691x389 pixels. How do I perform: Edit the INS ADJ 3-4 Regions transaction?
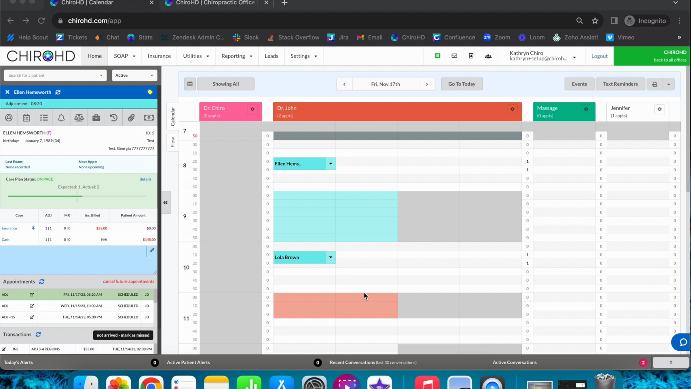point(4,349)
